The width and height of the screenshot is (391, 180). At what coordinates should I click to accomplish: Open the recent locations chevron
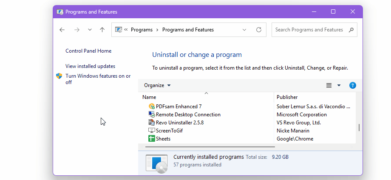tap(90, 30)
